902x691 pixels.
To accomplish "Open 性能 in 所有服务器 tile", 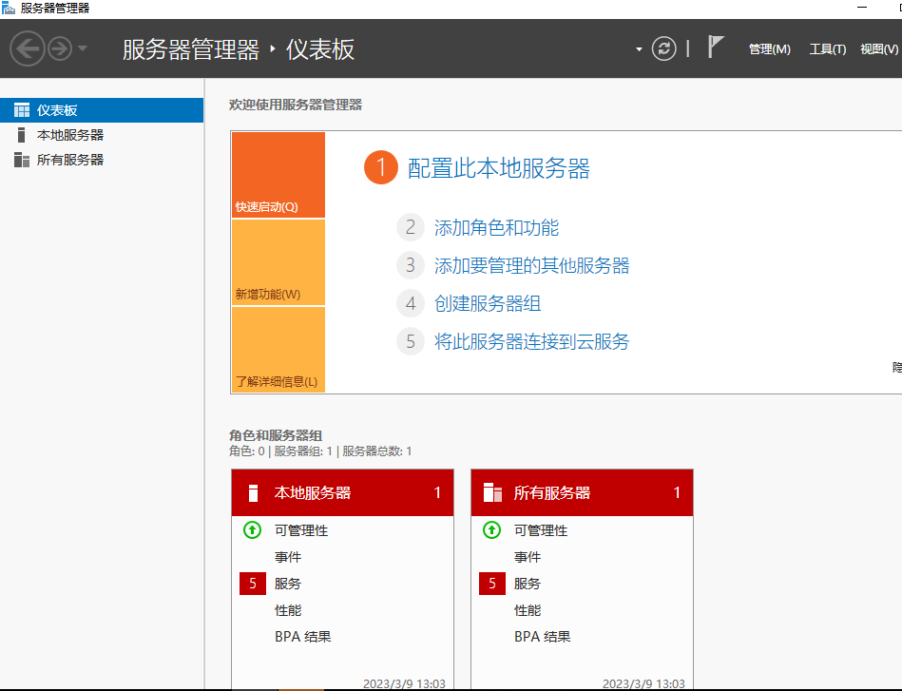I will 528,610.
